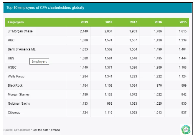
Task: Select Bank of America 2016 value 1,499
Action: [158, 49]
